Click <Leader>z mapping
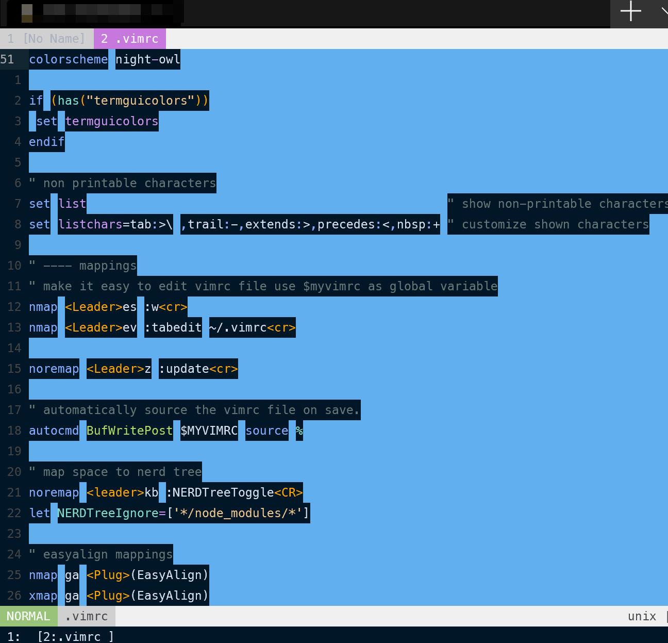 tap(119, 369)
